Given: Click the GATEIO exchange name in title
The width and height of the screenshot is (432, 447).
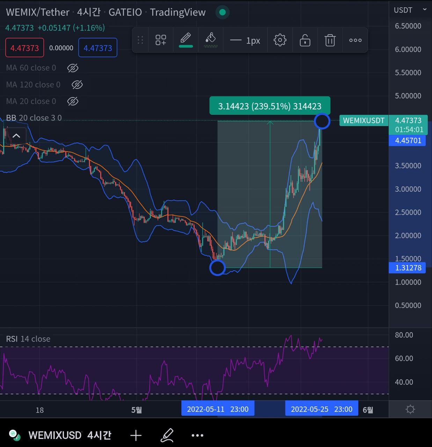Looking at the screenshot, I should [125, 12].
